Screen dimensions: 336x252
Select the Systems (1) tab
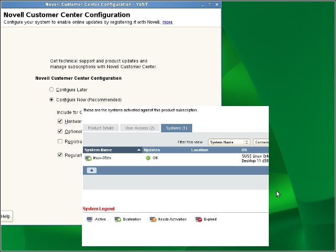click(176, 128)
